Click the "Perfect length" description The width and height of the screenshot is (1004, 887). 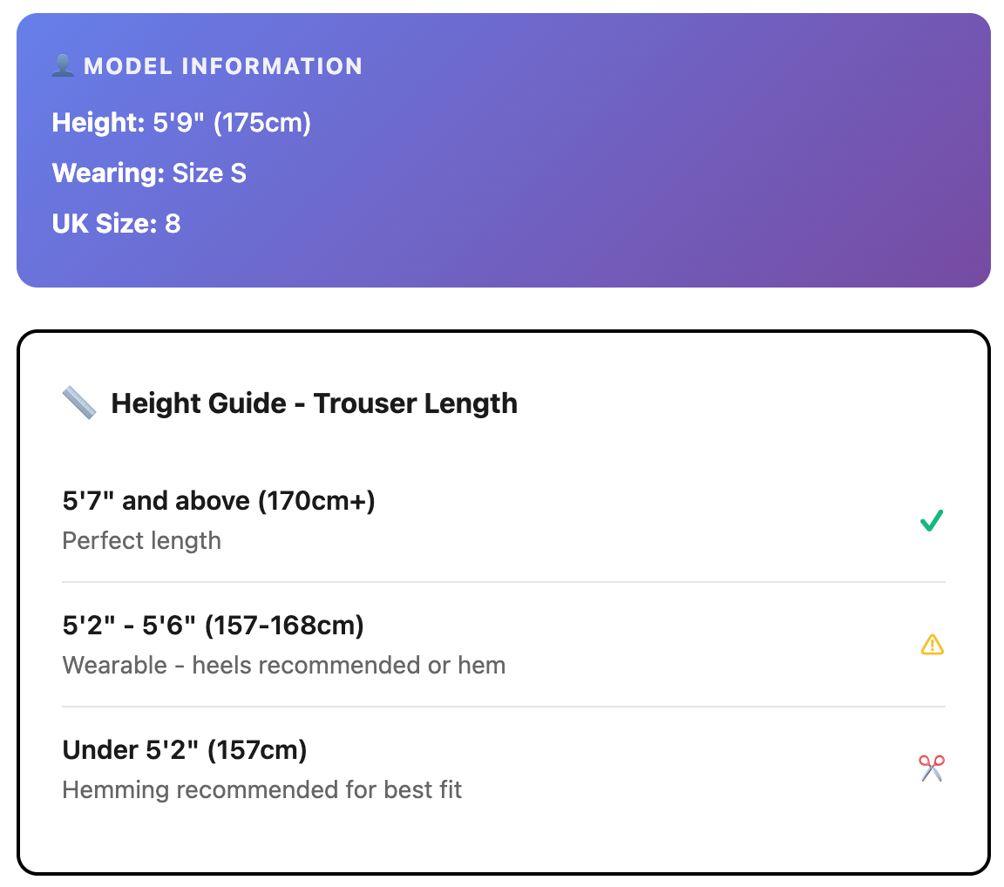141,541
